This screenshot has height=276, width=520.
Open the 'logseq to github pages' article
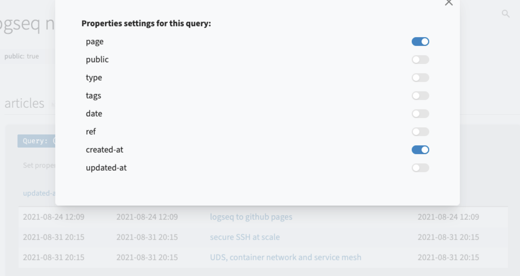[251, 217]
